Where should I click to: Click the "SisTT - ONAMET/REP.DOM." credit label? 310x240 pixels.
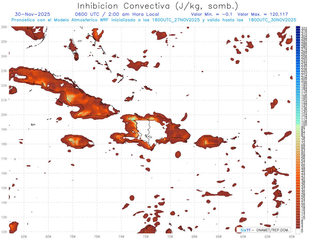coord(263,230)
